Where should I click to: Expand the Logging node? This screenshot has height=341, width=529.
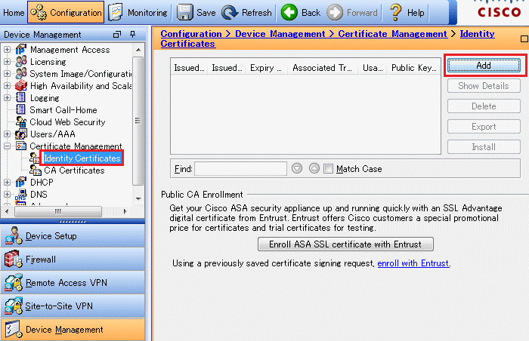pyautogui.click(x=7, y=98)
